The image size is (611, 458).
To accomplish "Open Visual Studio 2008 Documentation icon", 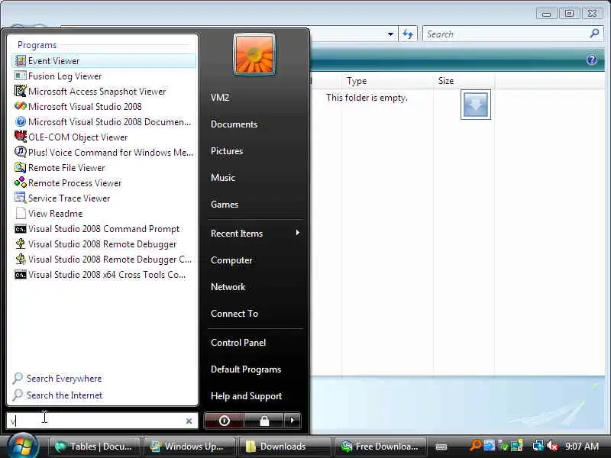I will (x=21, y=121).
